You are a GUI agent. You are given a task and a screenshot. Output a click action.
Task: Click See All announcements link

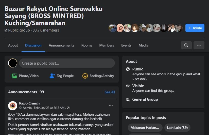[110, 92]
